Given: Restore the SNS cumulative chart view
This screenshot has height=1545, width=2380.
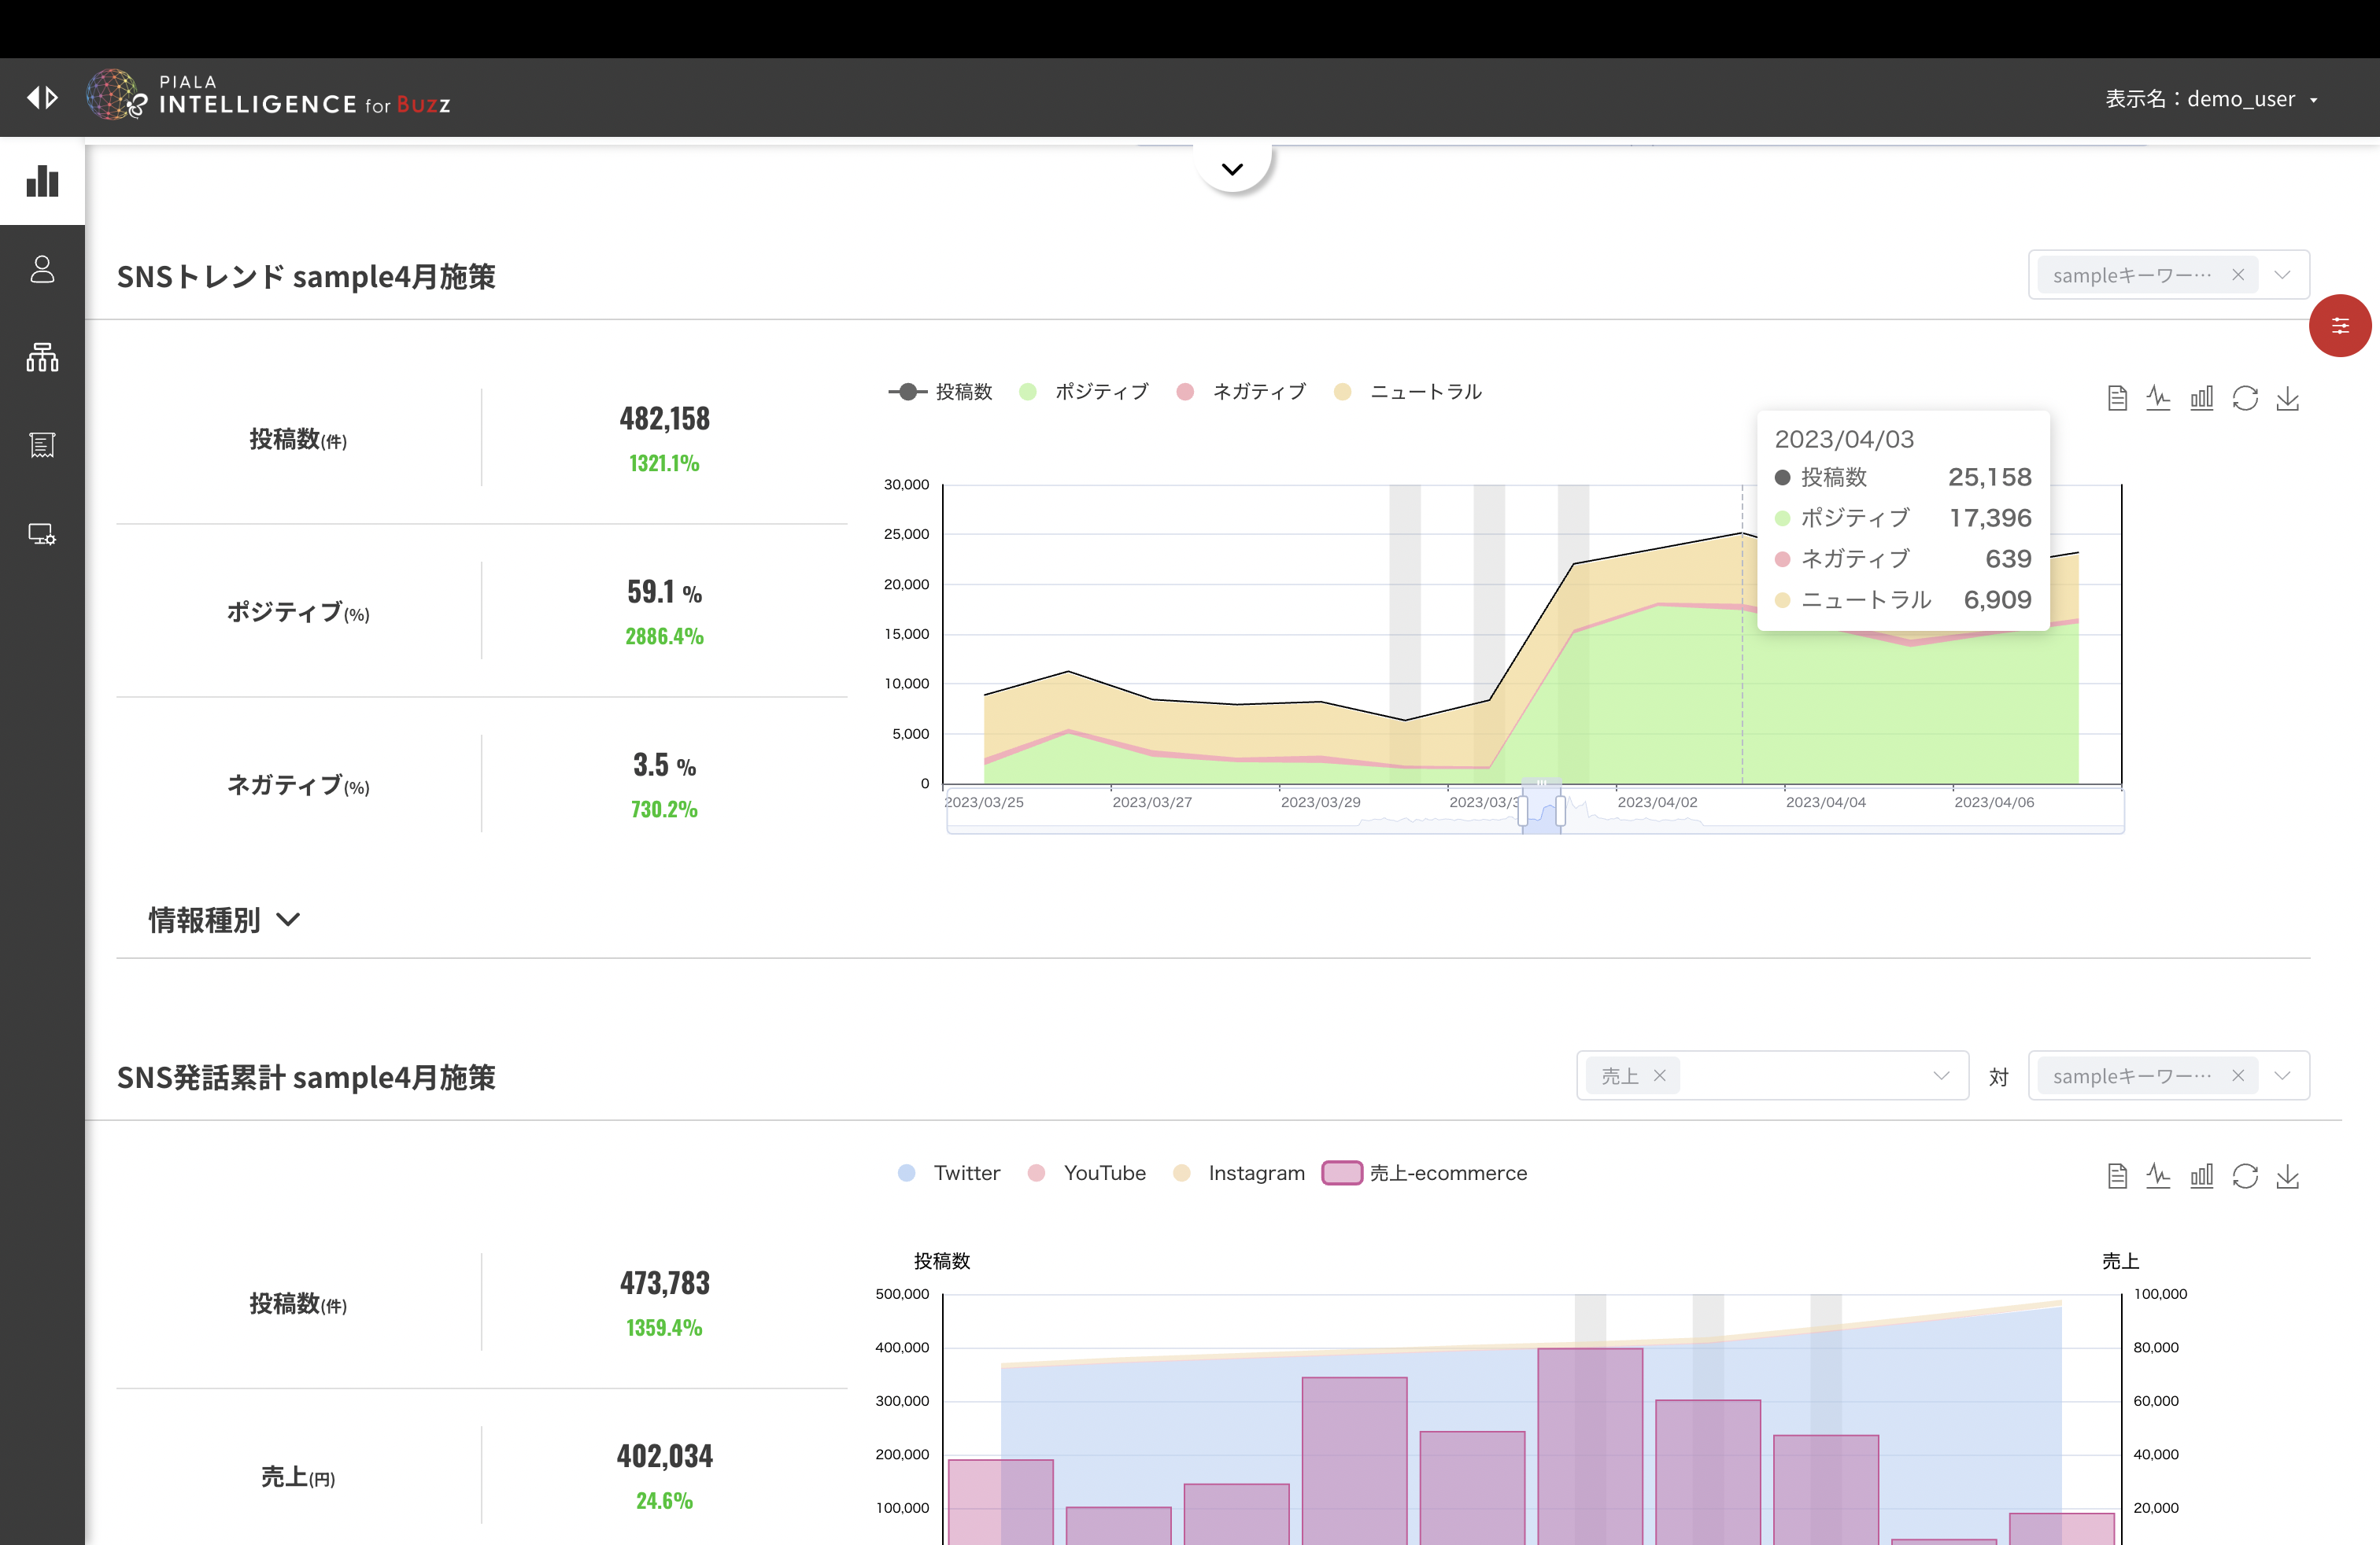Looking at the screenshot, I should point(2245,1176).
